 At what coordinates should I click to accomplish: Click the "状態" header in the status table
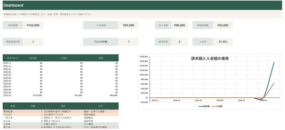pos(13,106)
